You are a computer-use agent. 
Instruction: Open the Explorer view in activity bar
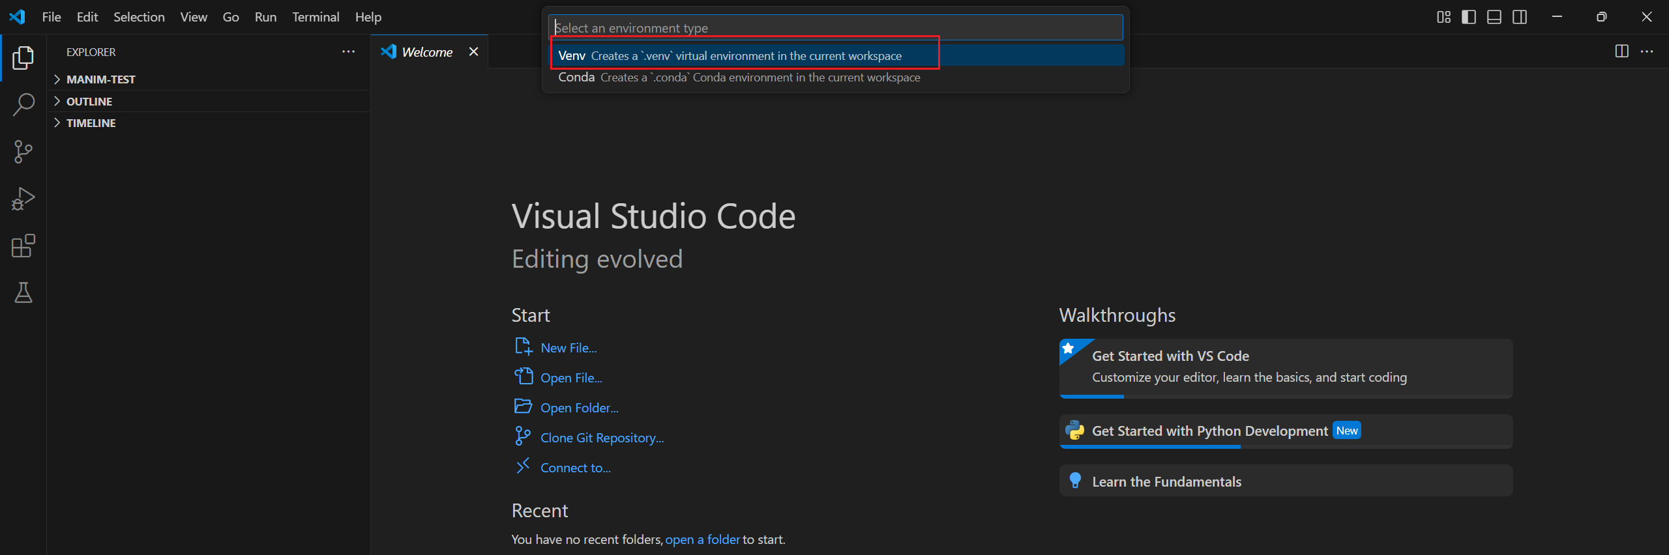coord(23,58)
